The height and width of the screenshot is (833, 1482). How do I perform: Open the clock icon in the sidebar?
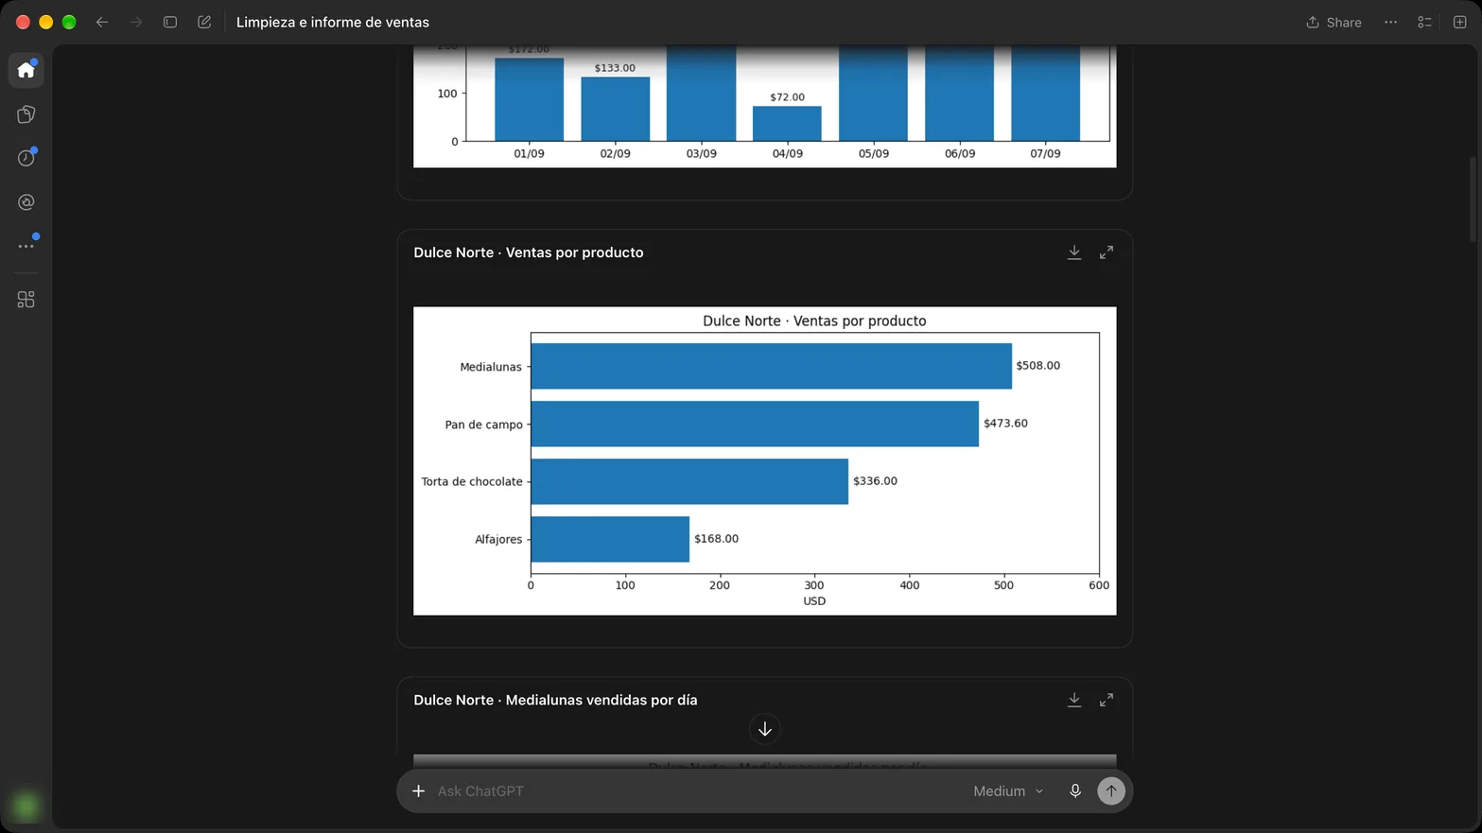tap(26, 158)
